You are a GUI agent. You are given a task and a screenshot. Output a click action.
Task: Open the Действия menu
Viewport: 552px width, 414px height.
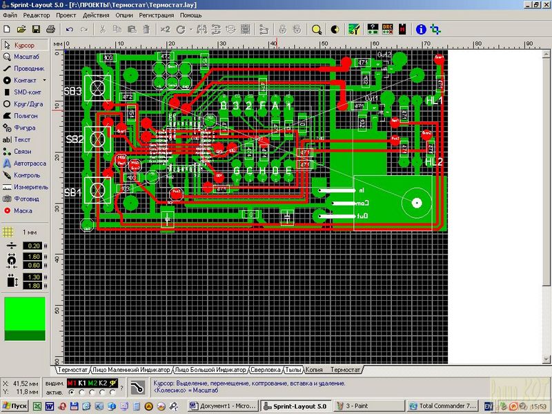96,15
